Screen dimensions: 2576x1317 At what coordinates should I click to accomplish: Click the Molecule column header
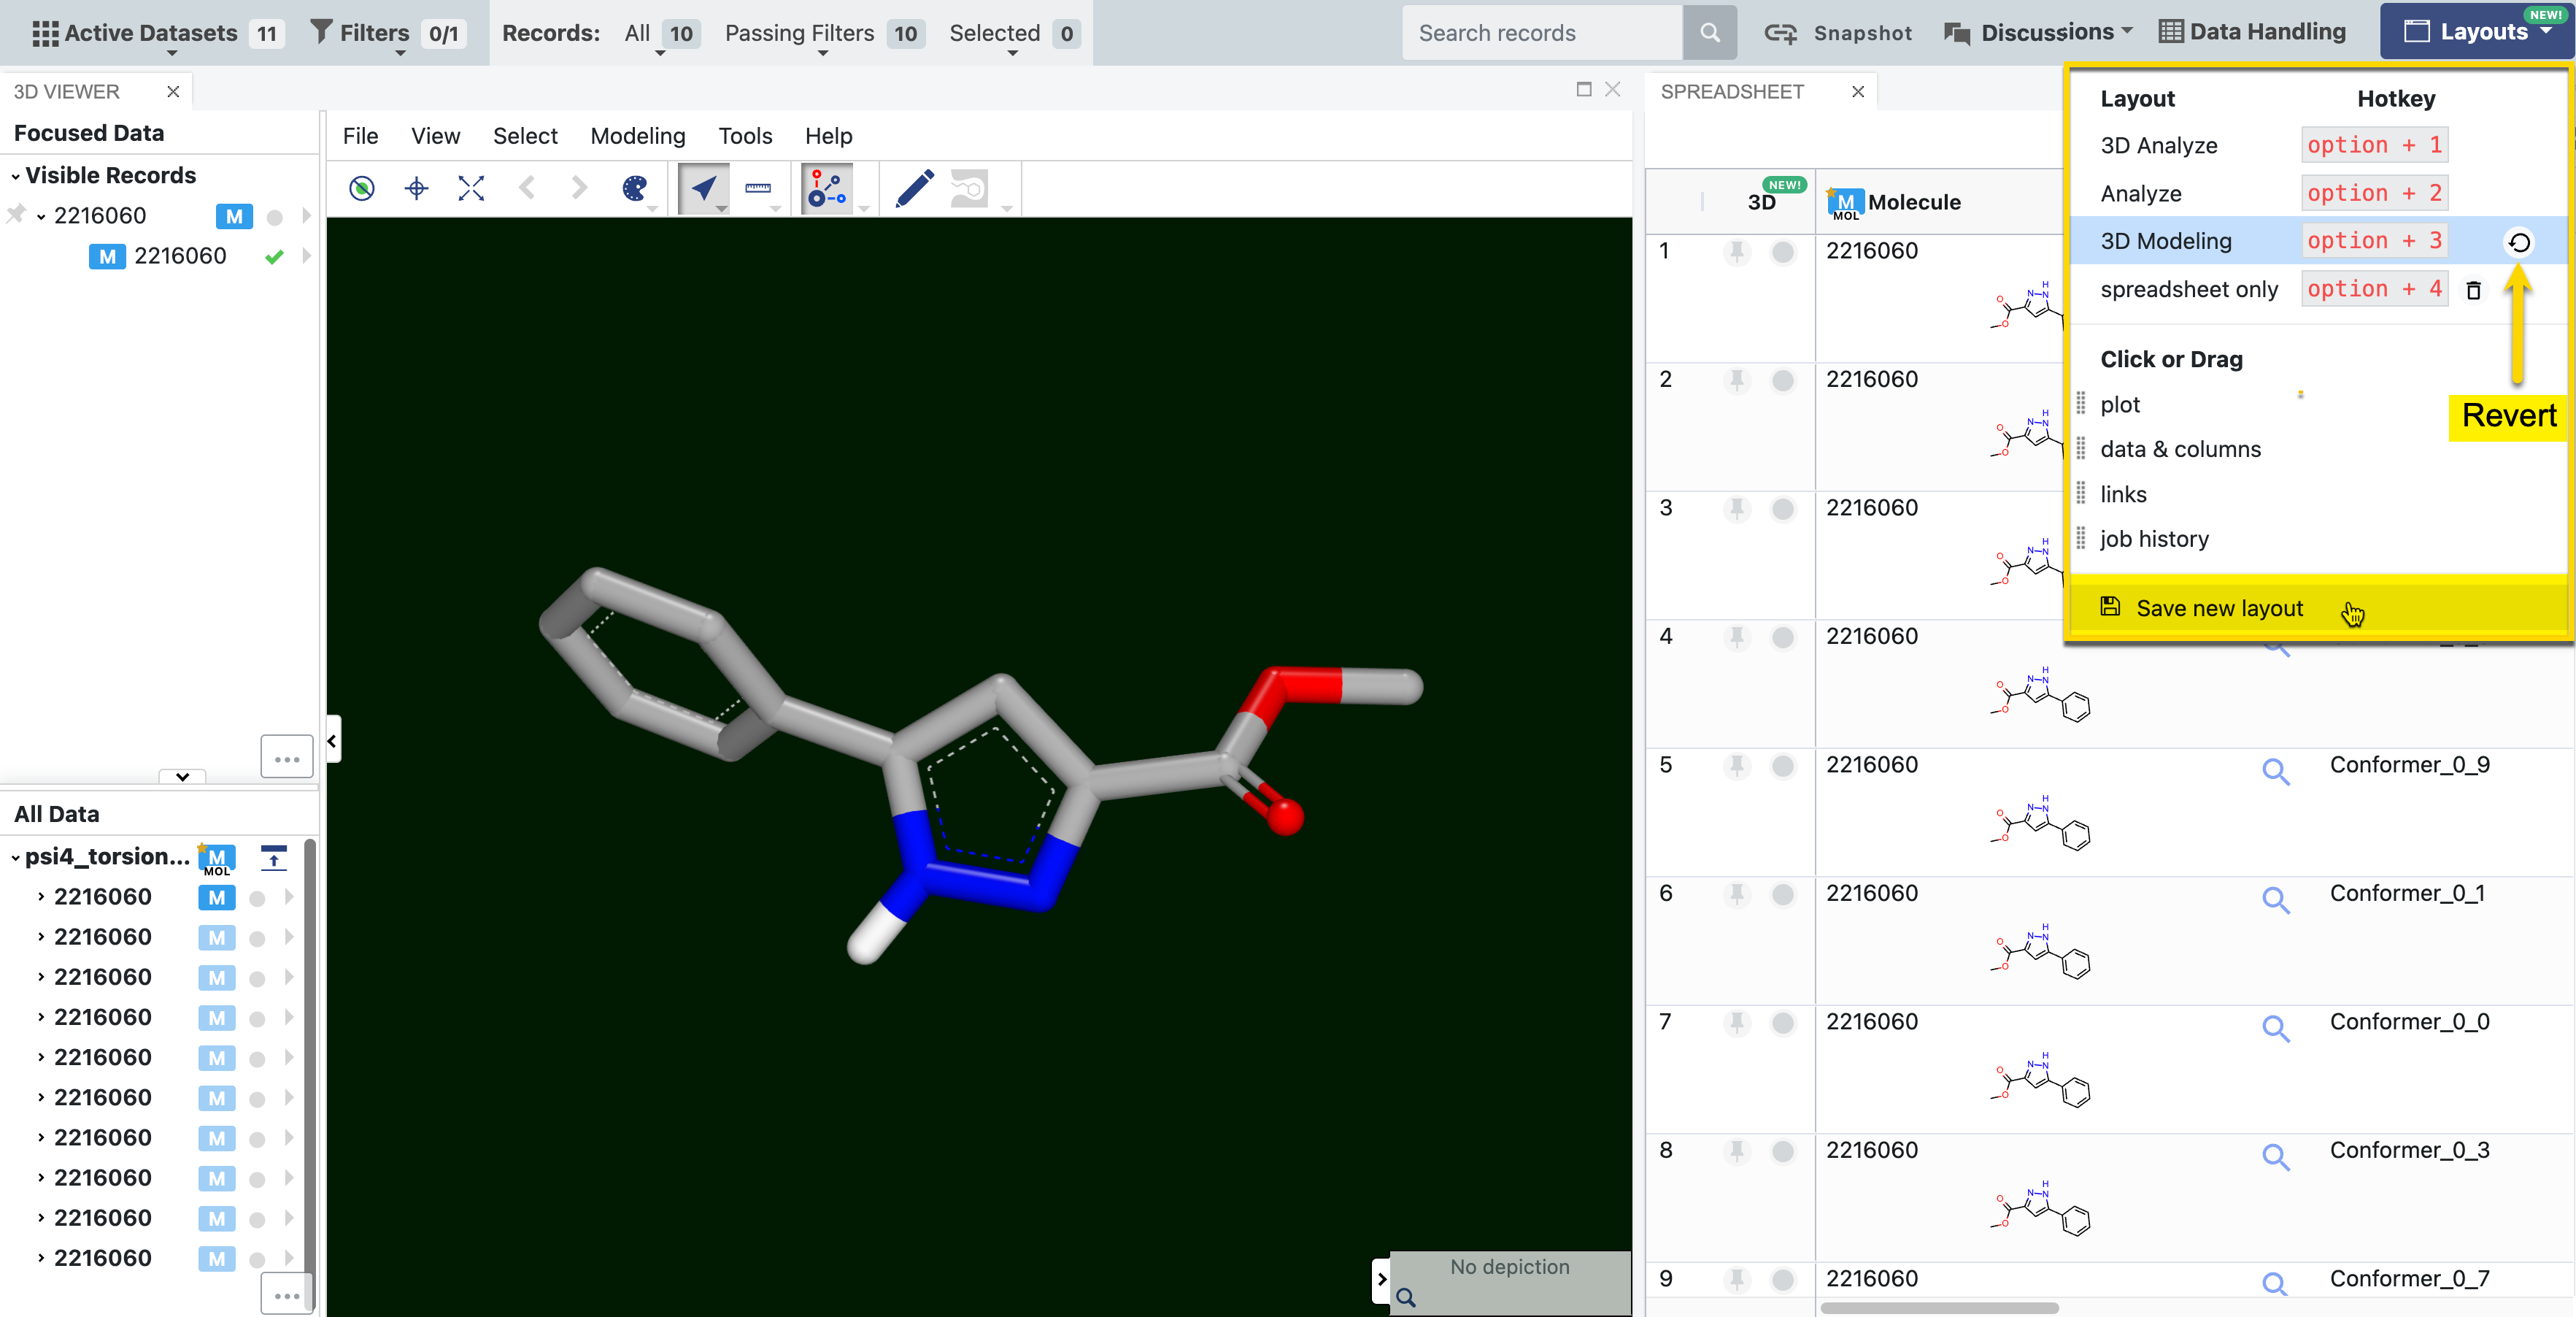click(1914, 202)
